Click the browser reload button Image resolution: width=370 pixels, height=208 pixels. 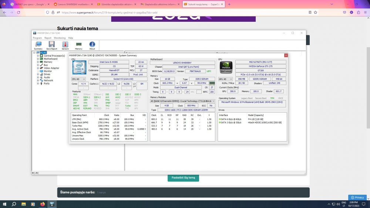pyautogui.click(x=18, y=13)
